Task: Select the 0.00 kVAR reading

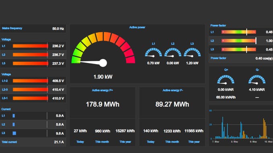Action: [x=226, y=90]
